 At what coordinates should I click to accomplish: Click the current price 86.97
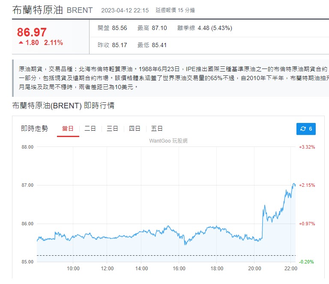click(x=32, y=32)
